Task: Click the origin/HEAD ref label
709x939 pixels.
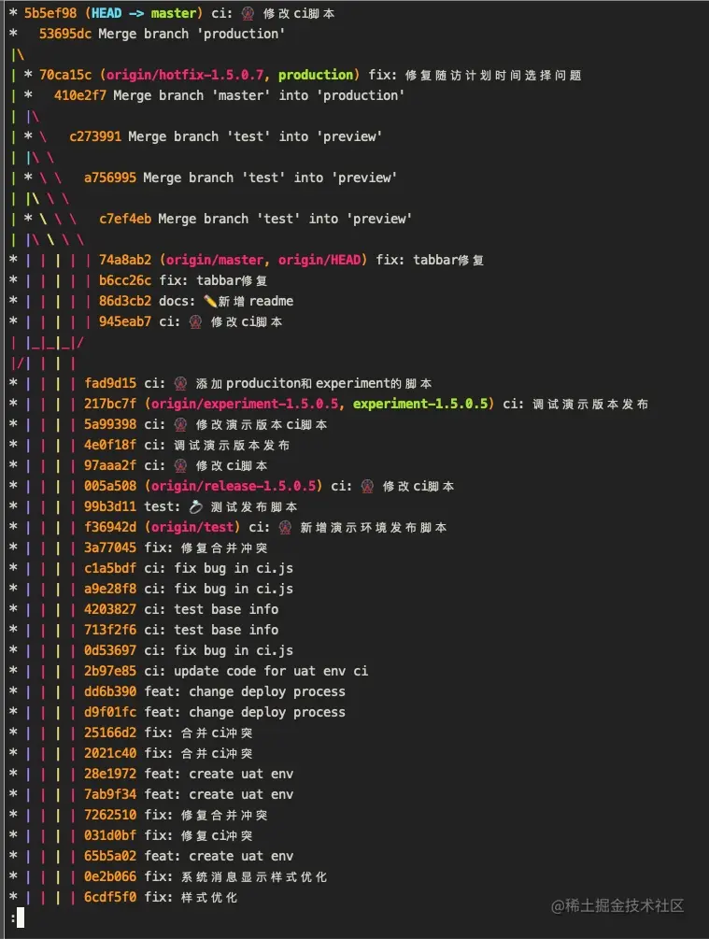Action: point(319,260)
